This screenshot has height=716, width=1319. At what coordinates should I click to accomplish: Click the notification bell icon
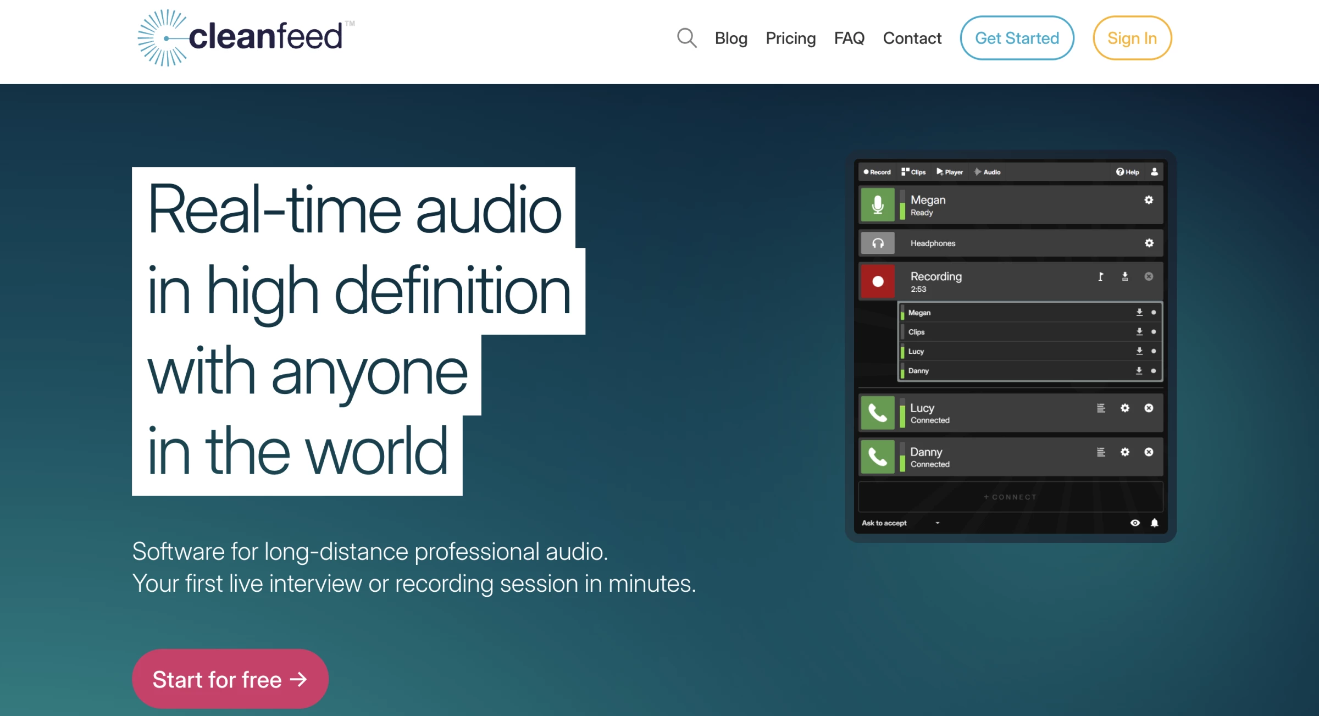[x=1155, y=523]
